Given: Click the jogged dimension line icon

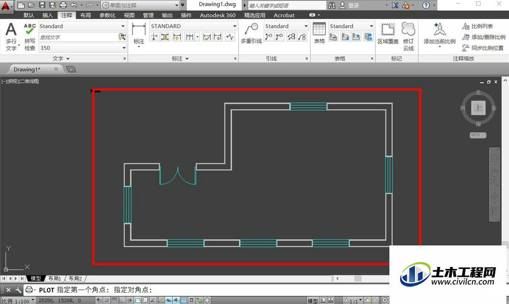Looking at the screenshot, I should tap(230, 37).
